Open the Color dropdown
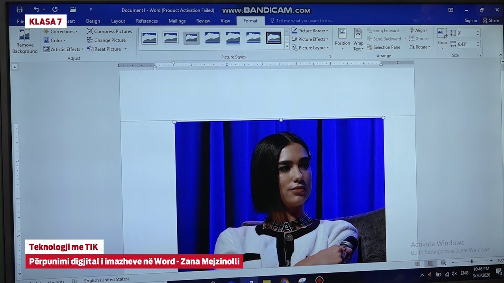 point(55,40)
